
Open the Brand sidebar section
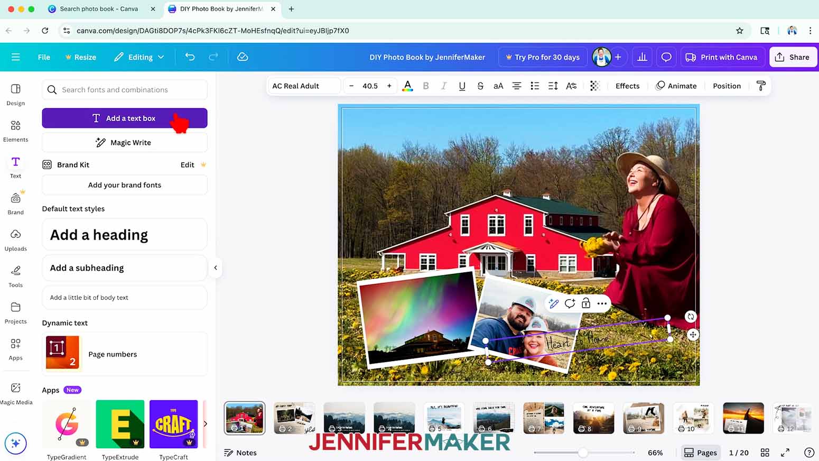[15, 204]
